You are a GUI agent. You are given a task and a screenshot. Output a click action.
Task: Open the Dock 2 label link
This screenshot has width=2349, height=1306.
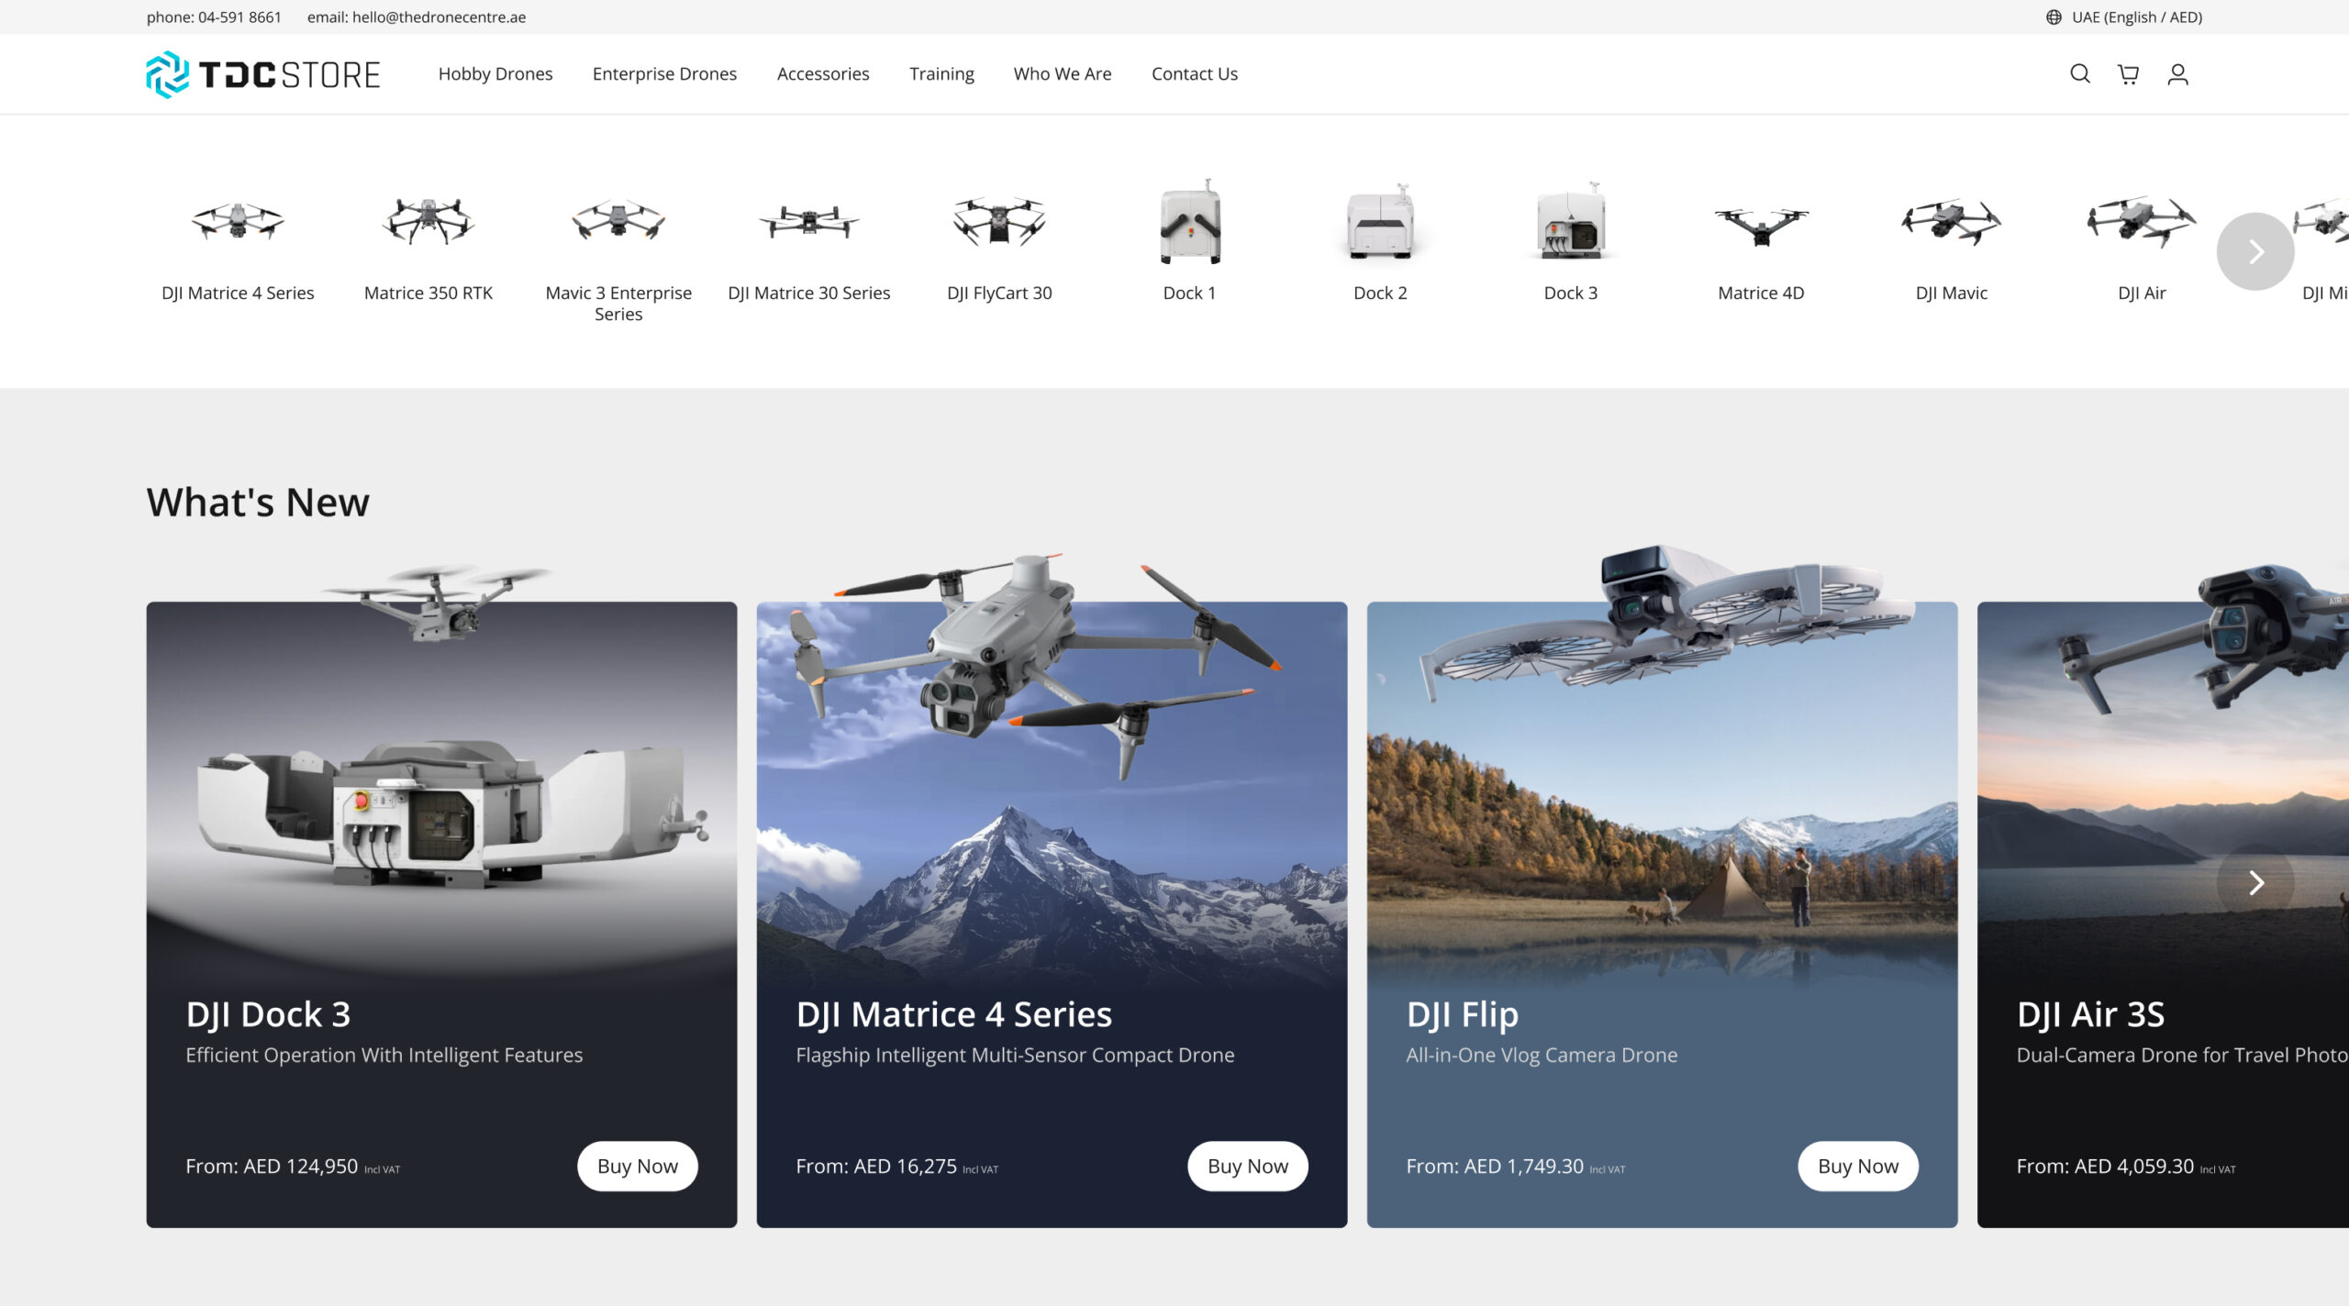tap(1380, 293)
